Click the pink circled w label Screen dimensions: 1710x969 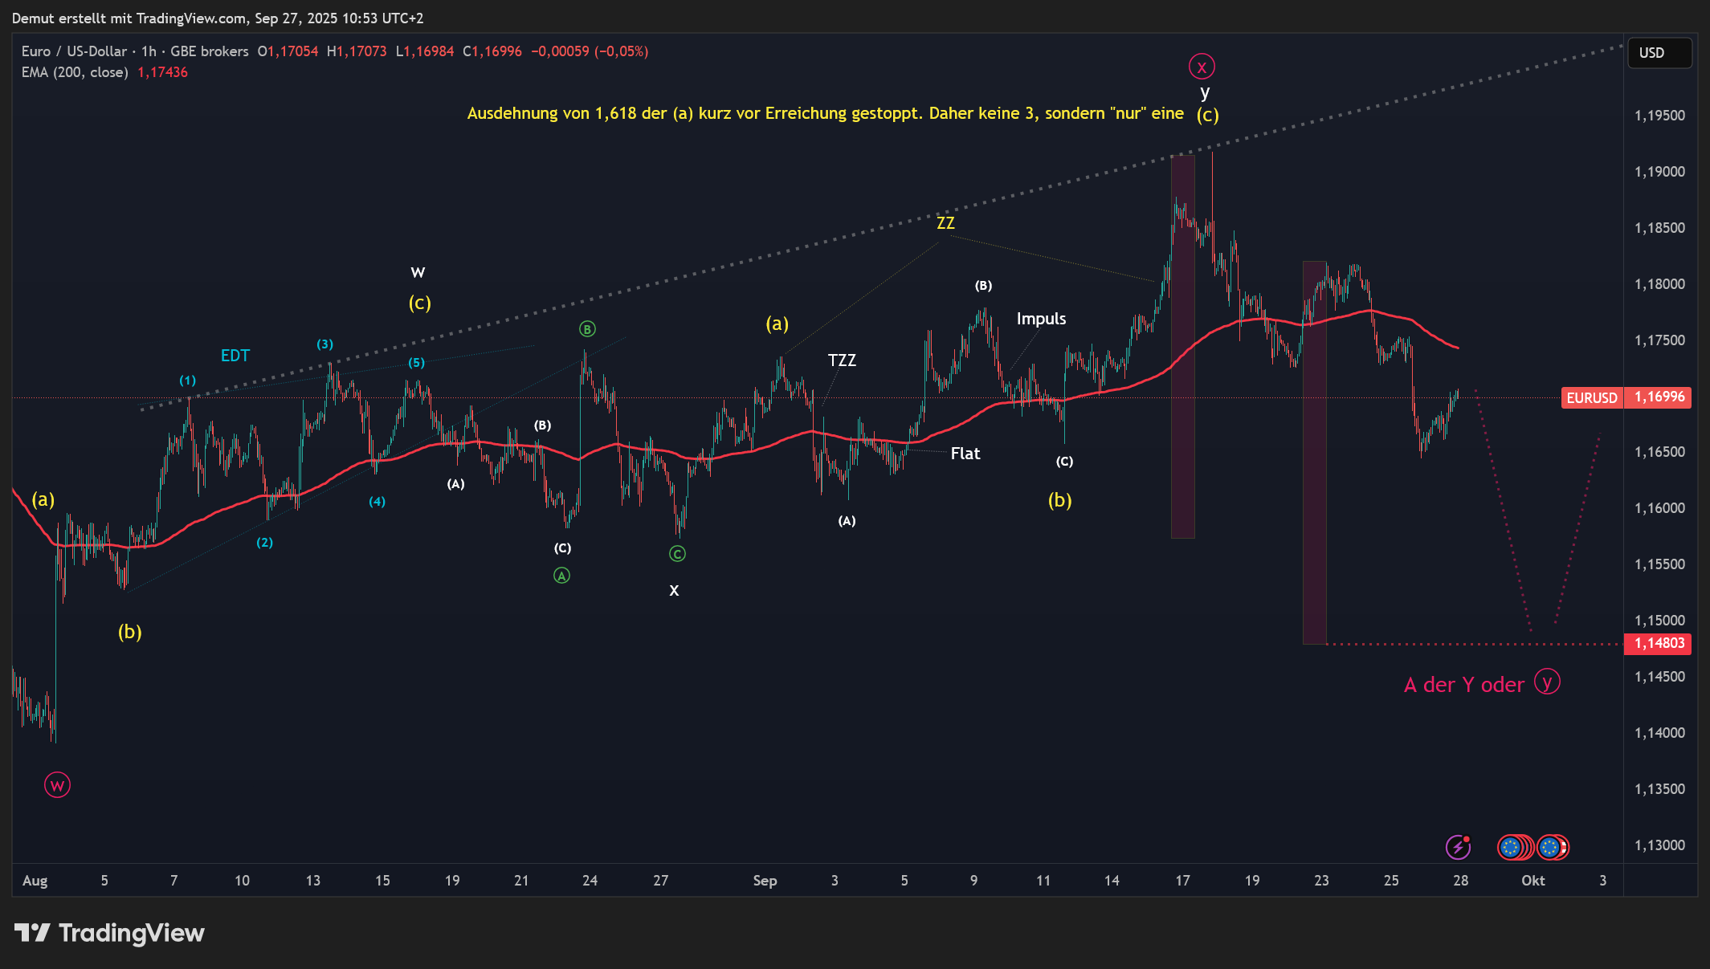(x=57, y=785)
